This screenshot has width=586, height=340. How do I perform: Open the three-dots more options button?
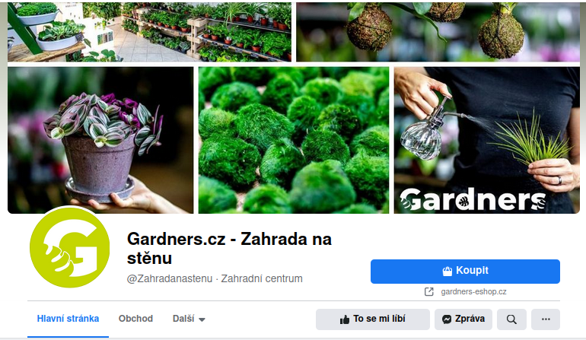pos(546,319)
